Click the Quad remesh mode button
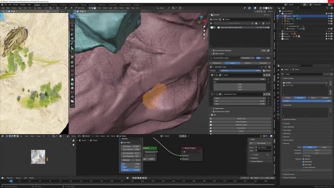Screen dimensions: 334x188 pos(325,147)
